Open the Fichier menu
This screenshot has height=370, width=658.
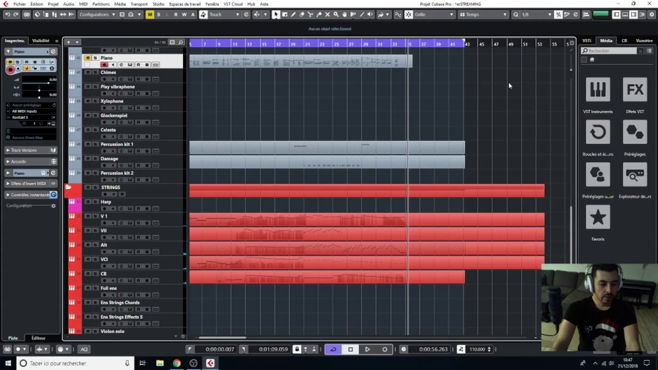point(20,4)
